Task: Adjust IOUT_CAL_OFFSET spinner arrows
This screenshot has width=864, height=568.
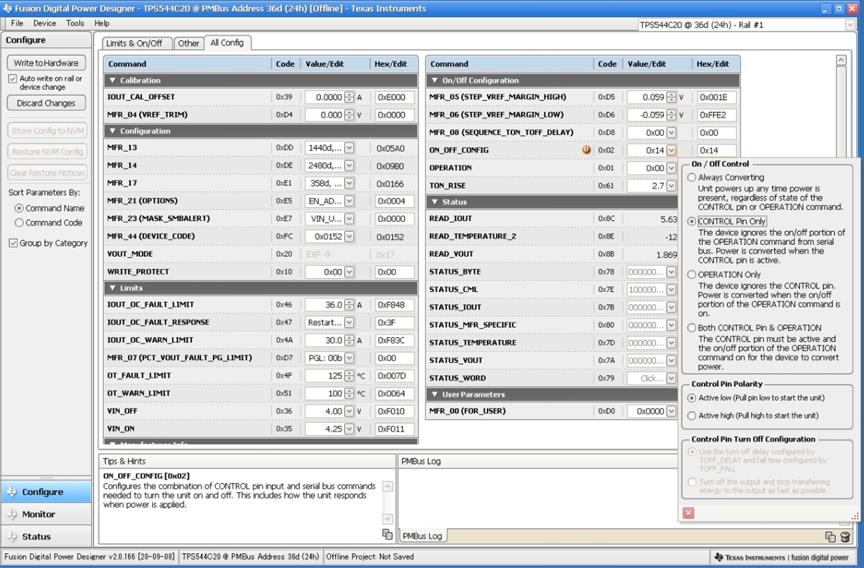Action: 349,98
